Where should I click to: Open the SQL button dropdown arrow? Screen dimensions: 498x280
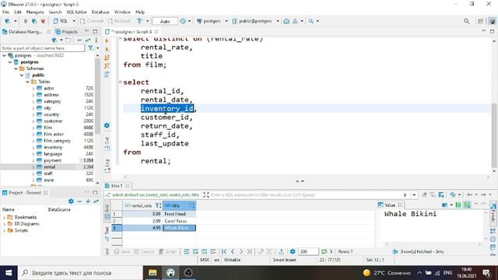click(74, 21)
